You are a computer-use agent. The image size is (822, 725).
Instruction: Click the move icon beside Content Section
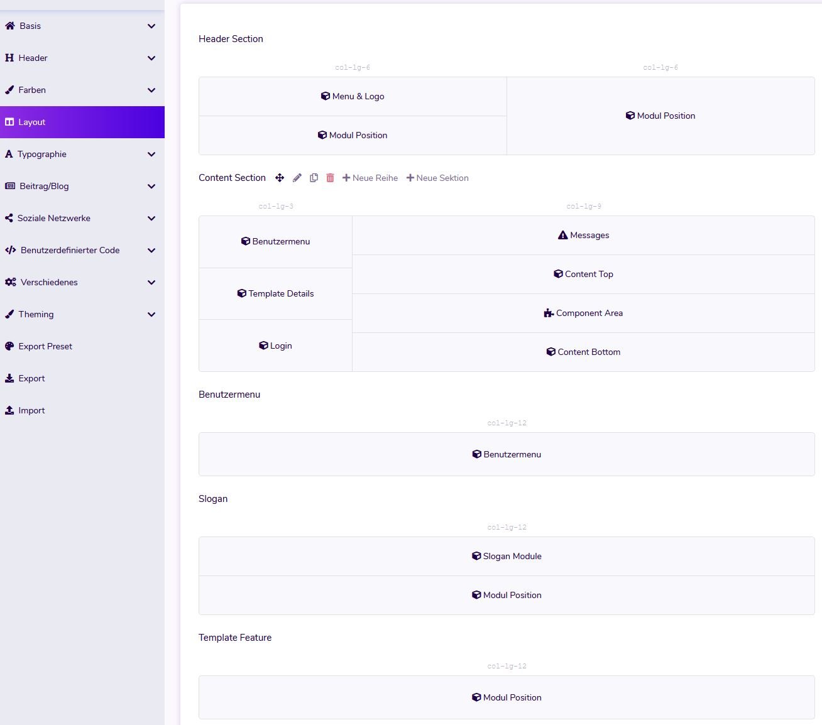(280, 178)
